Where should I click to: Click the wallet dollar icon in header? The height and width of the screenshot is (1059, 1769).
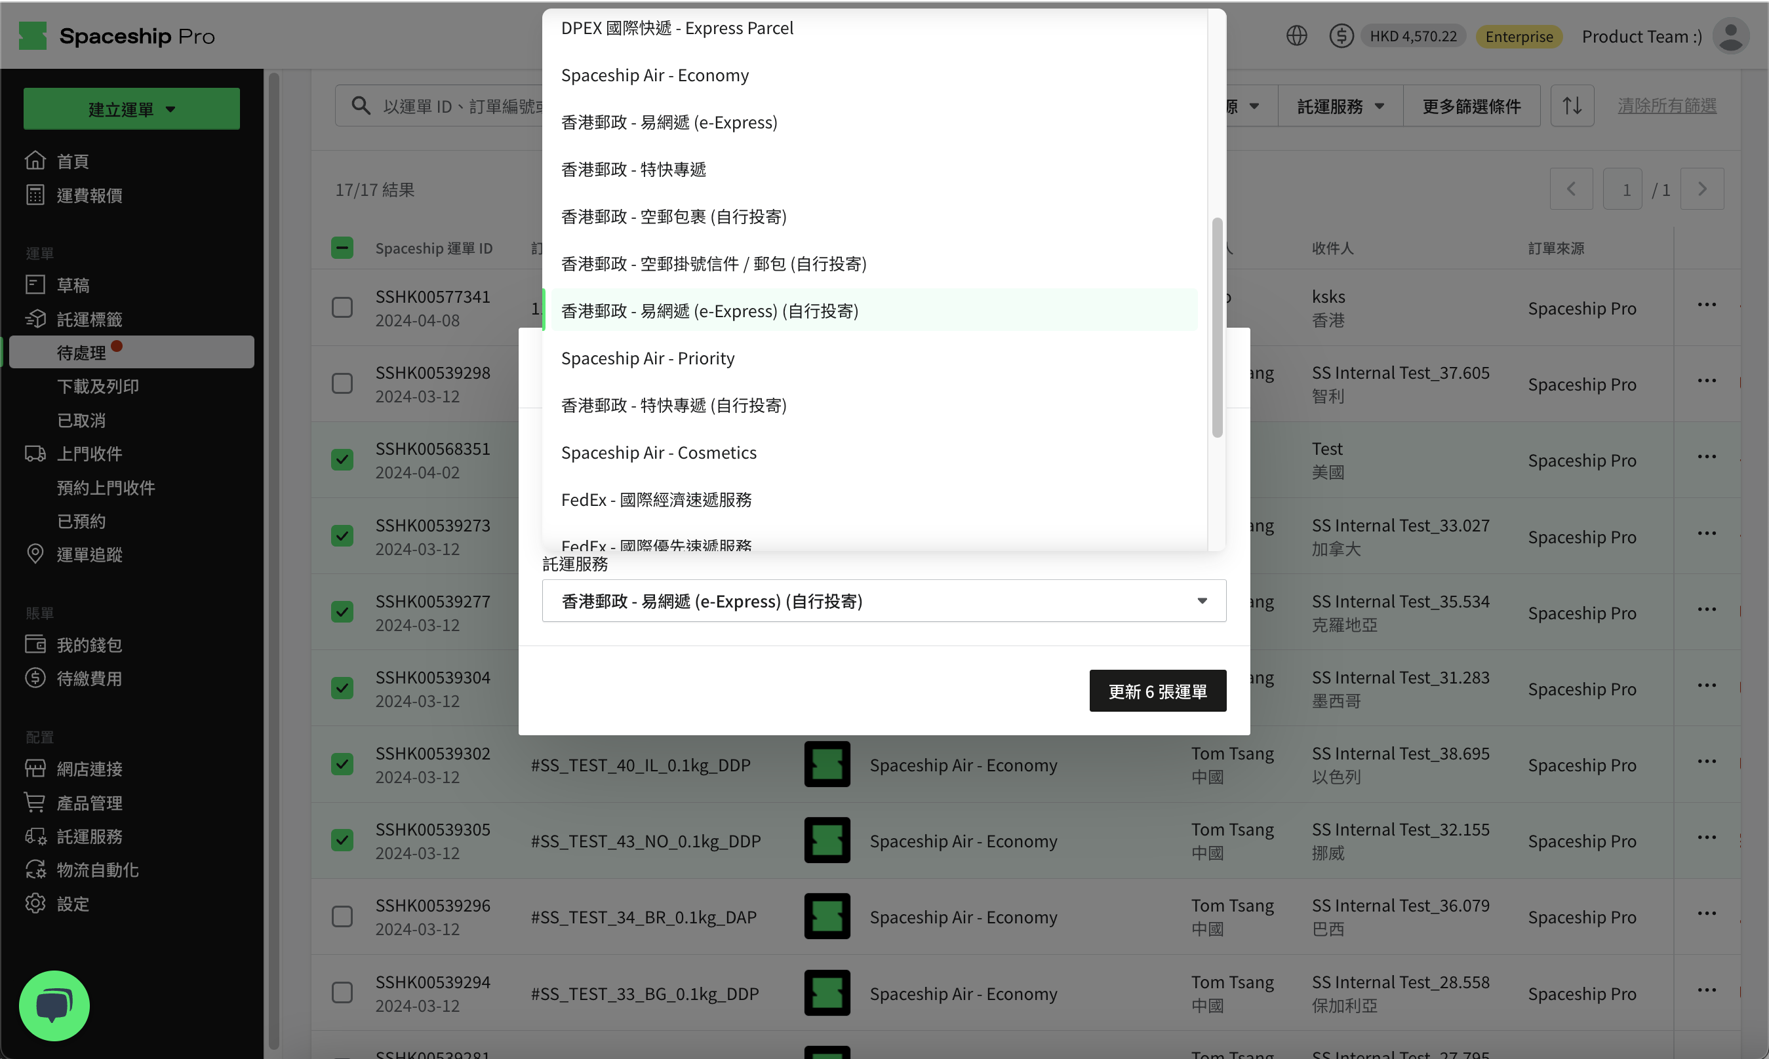1342,35
